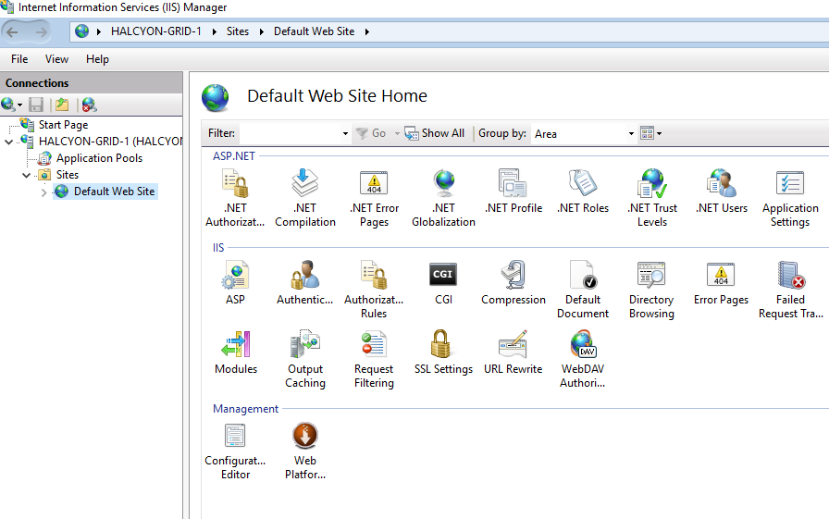This screenshot has height=519, width=829.
Task: Open the Filter dropdown list
Action: tap(345, 134)
